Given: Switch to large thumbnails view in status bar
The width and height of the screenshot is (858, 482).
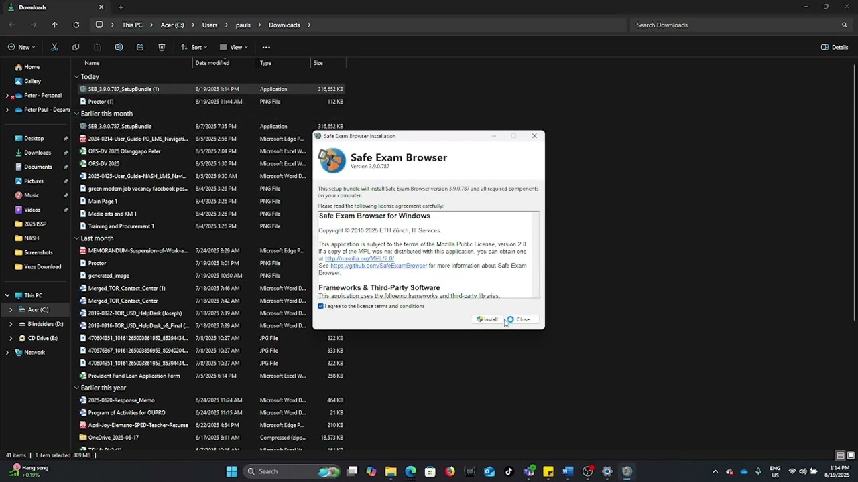Looking at the screenshot, I should click(x=850, y=455).
